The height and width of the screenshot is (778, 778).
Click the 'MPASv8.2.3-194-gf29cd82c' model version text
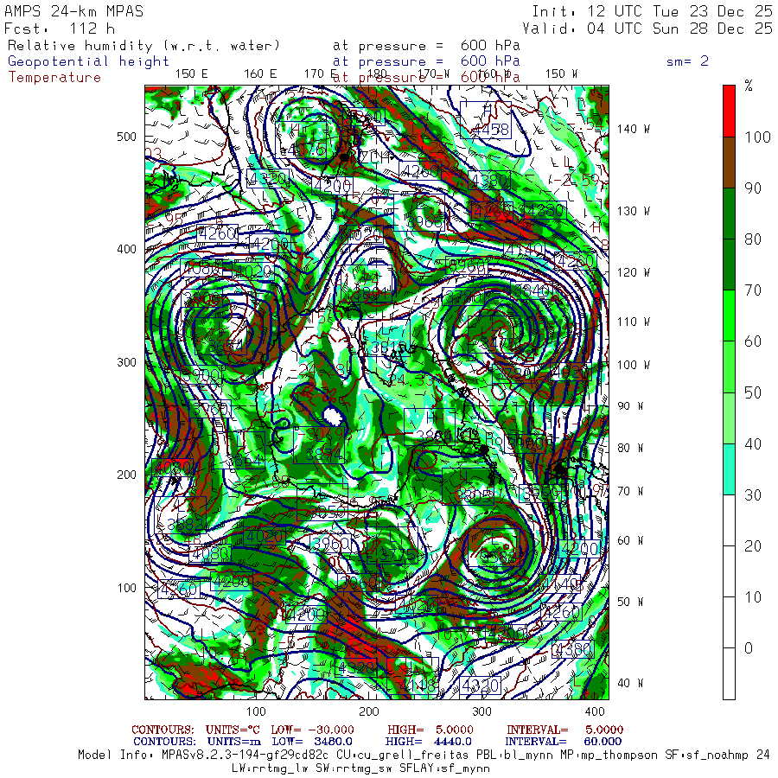246,756
